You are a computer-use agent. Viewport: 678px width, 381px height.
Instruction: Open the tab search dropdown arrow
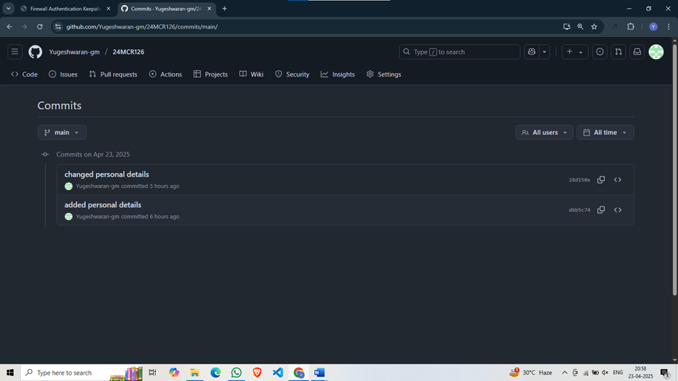8,8
